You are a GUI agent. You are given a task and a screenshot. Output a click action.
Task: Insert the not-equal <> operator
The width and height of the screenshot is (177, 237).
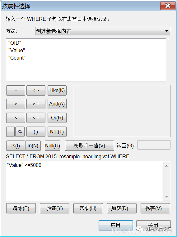coord(36,90)
